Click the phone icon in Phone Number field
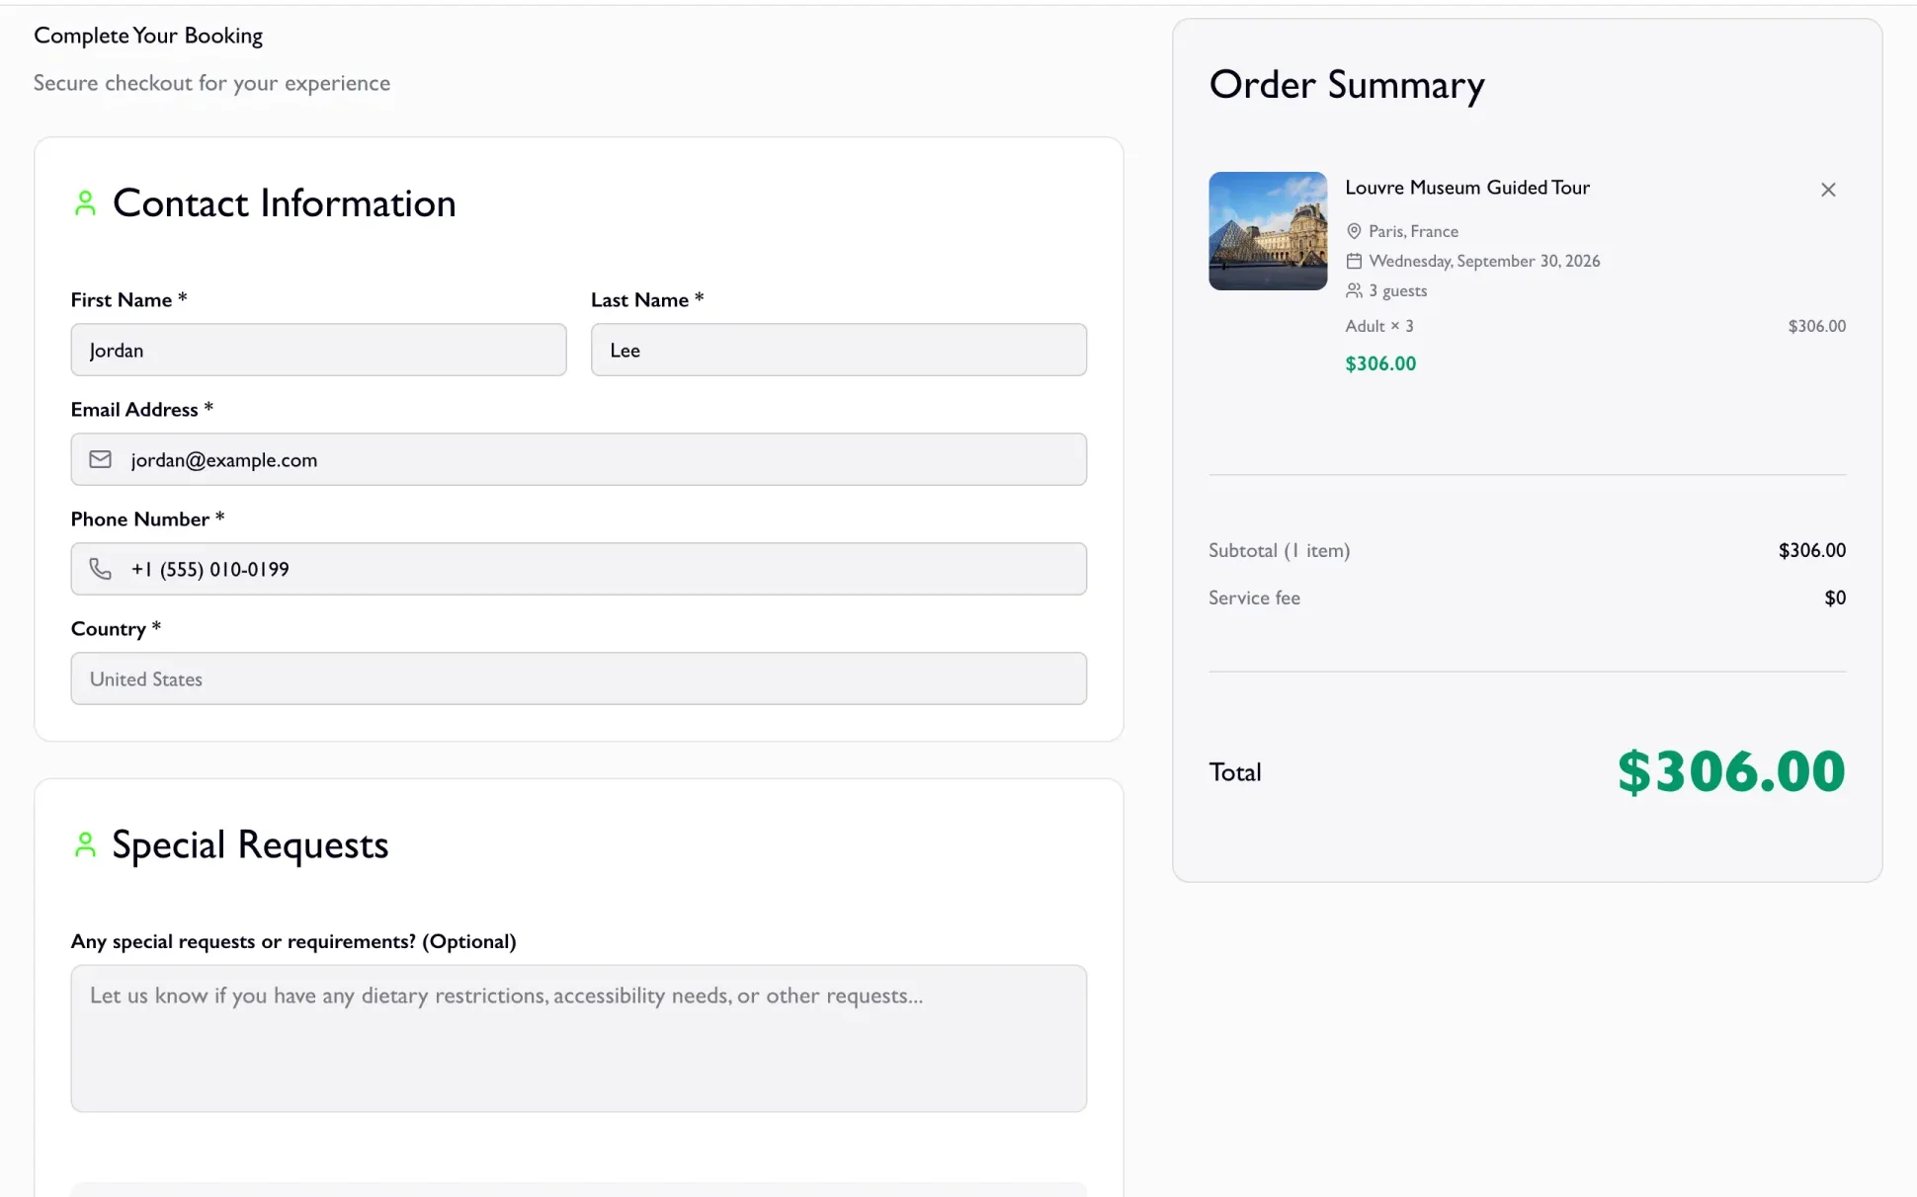Viewport: 1917px width, 1197px height. coord(100,569)
